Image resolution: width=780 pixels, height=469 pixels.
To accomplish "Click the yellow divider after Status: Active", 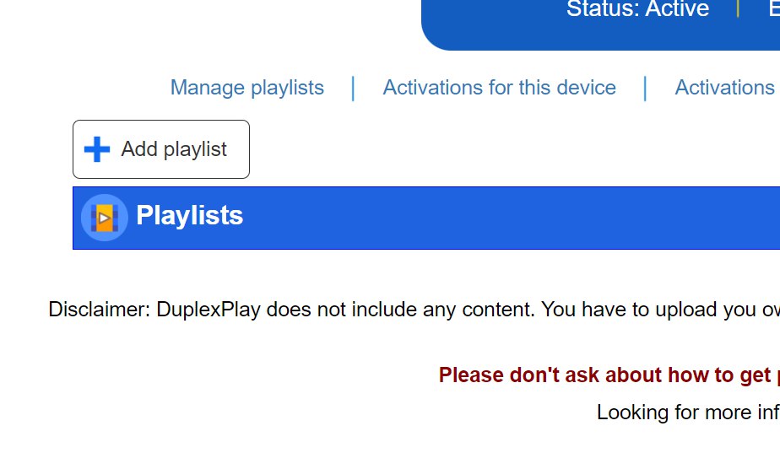I will (x=738, y=8).
